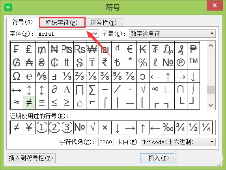The height and width of the screenshot is (170, 226).
Task: Select the Pts peseta symbol
Action: [67, 49]
